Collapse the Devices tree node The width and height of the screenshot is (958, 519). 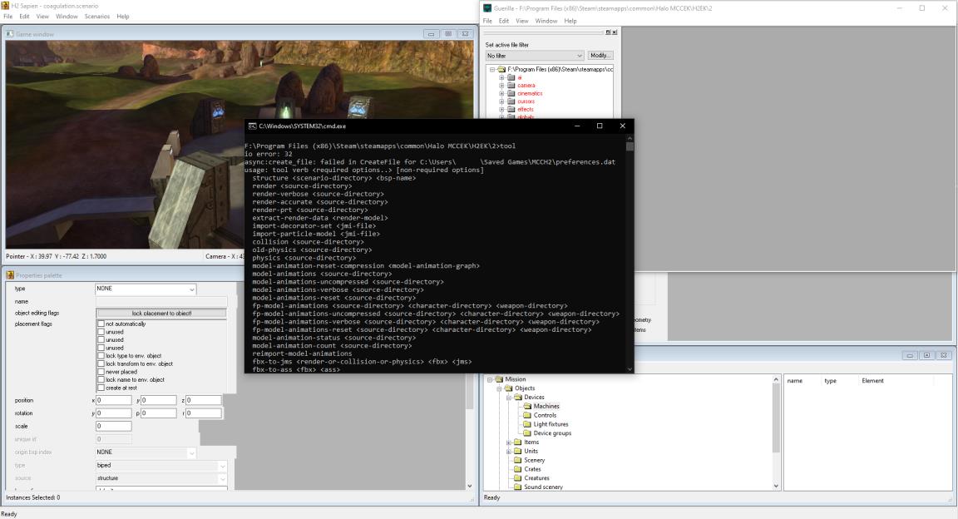click(x=508, y=398)
